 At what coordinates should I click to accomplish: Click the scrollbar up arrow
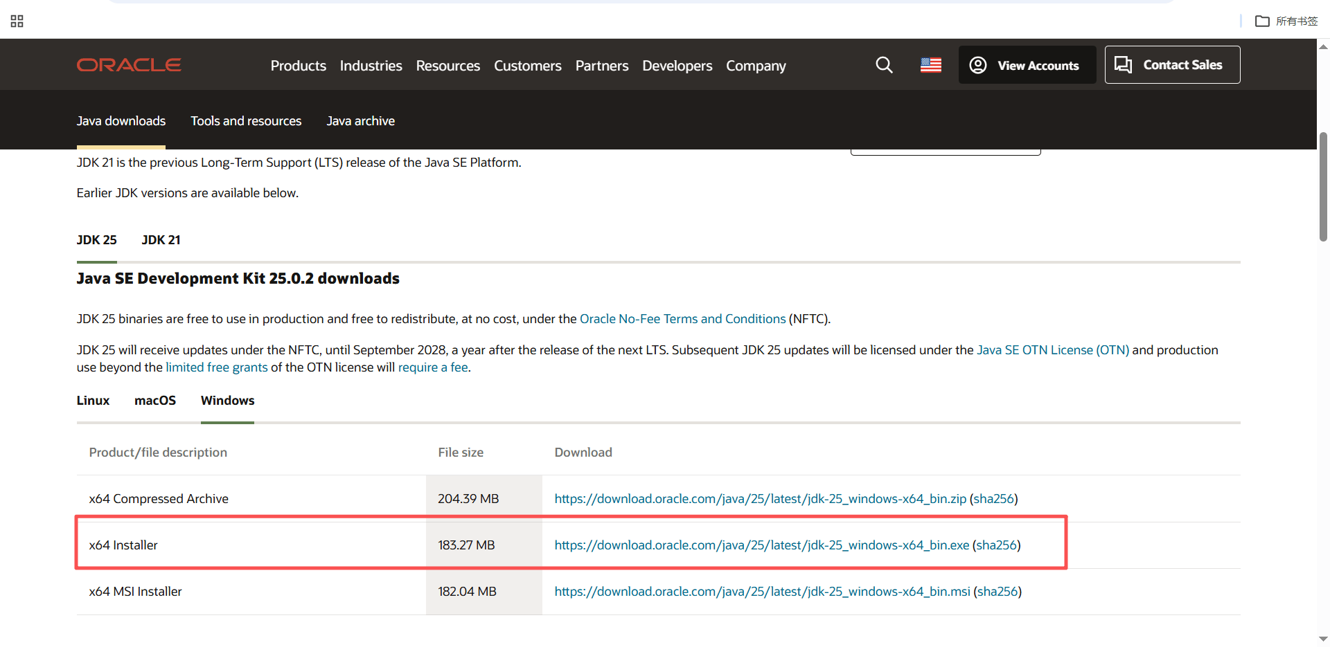click(x=1323, y=47)
